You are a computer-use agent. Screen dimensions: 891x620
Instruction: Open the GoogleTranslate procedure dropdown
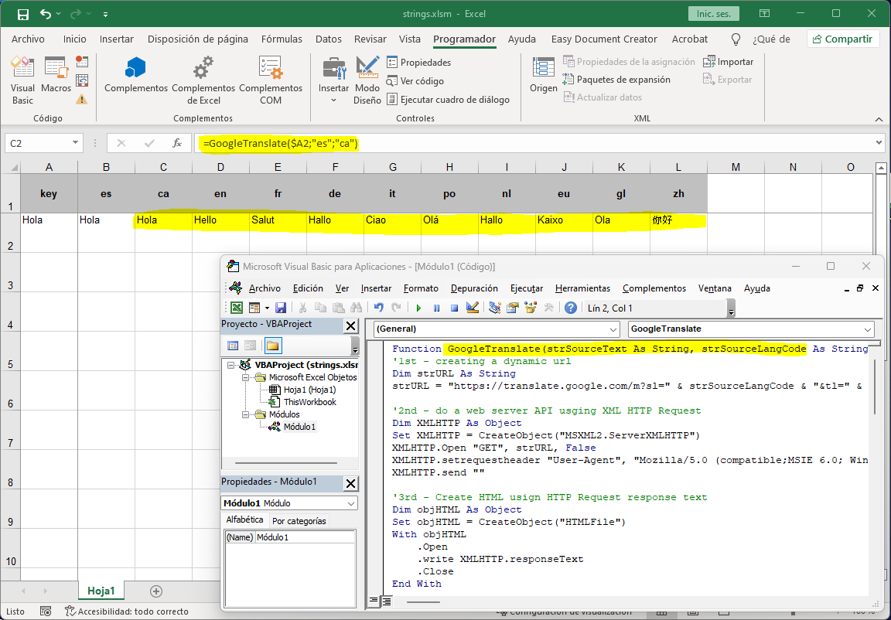(868, 329)
